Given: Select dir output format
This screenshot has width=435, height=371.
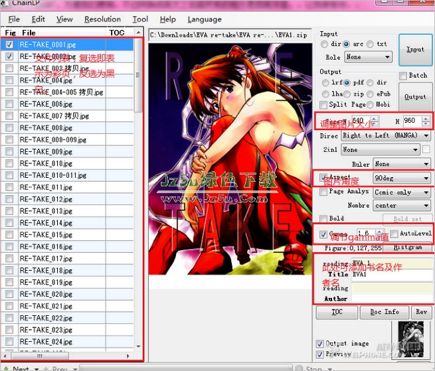Looking at the screenshot, I should click(x=370, y=83).
